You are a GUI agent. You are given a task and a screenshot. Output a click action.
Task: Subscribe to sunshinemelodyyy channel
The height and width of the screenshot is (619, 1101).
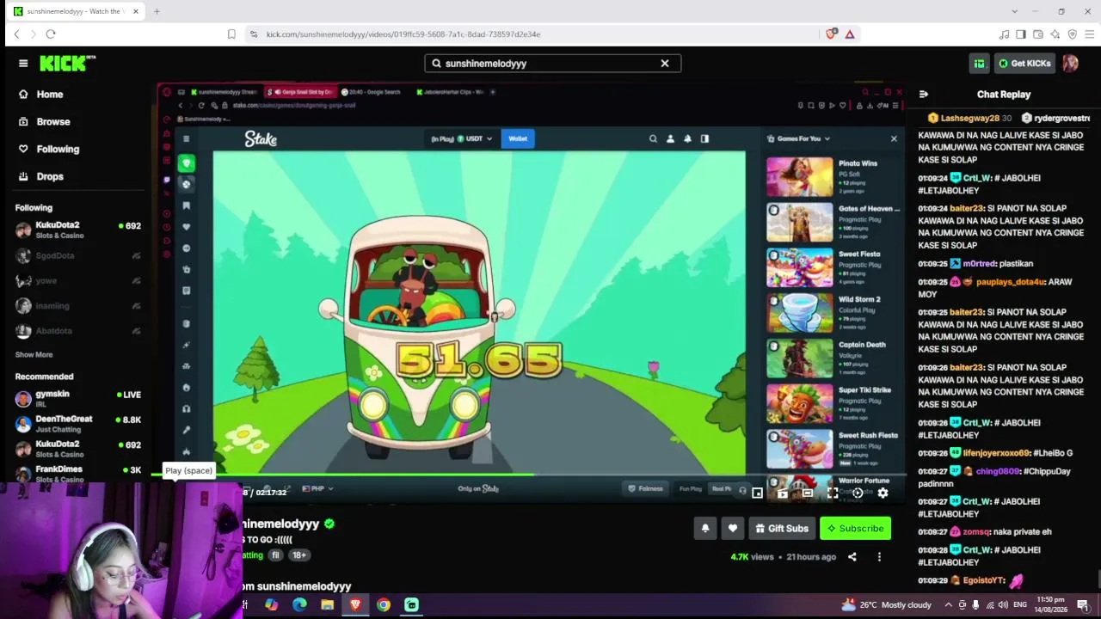point(856,529)
